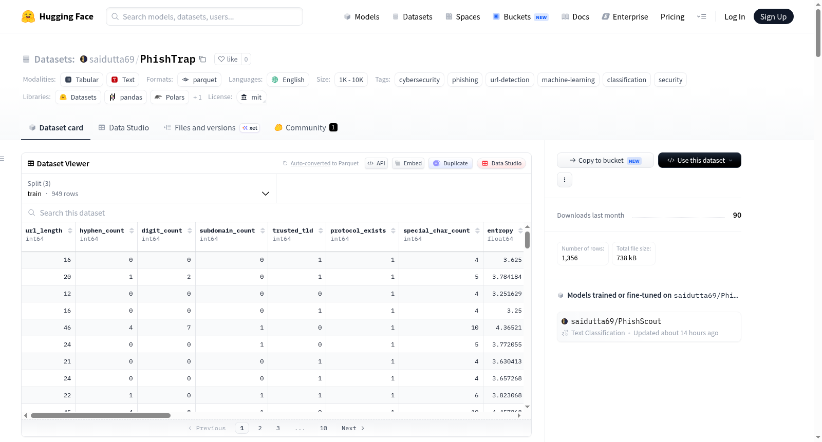Filter by the English language tag
Screen dimensions: 822x442
(288, 80)
